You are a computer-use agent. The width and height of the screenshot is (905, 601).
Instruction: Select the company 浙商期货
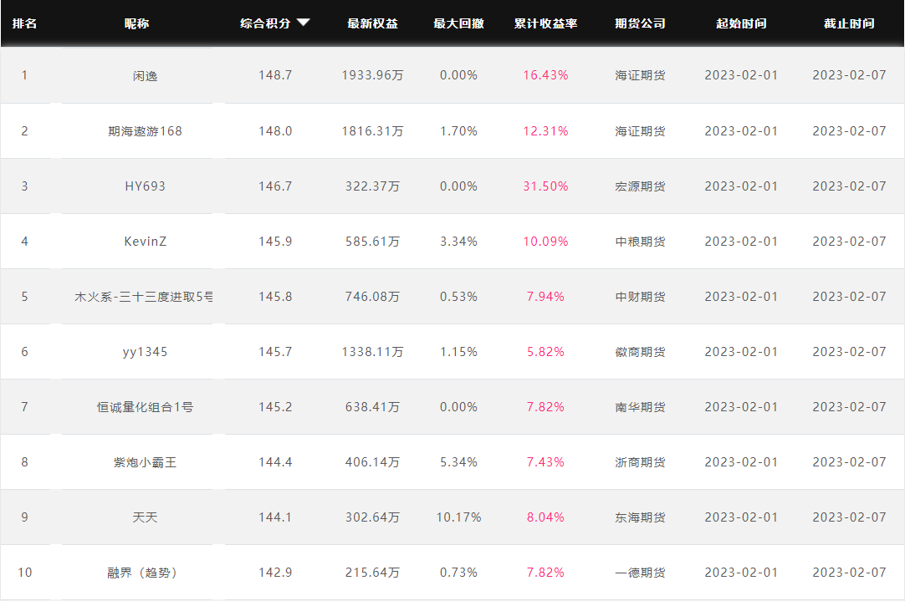tap(640, 462)
